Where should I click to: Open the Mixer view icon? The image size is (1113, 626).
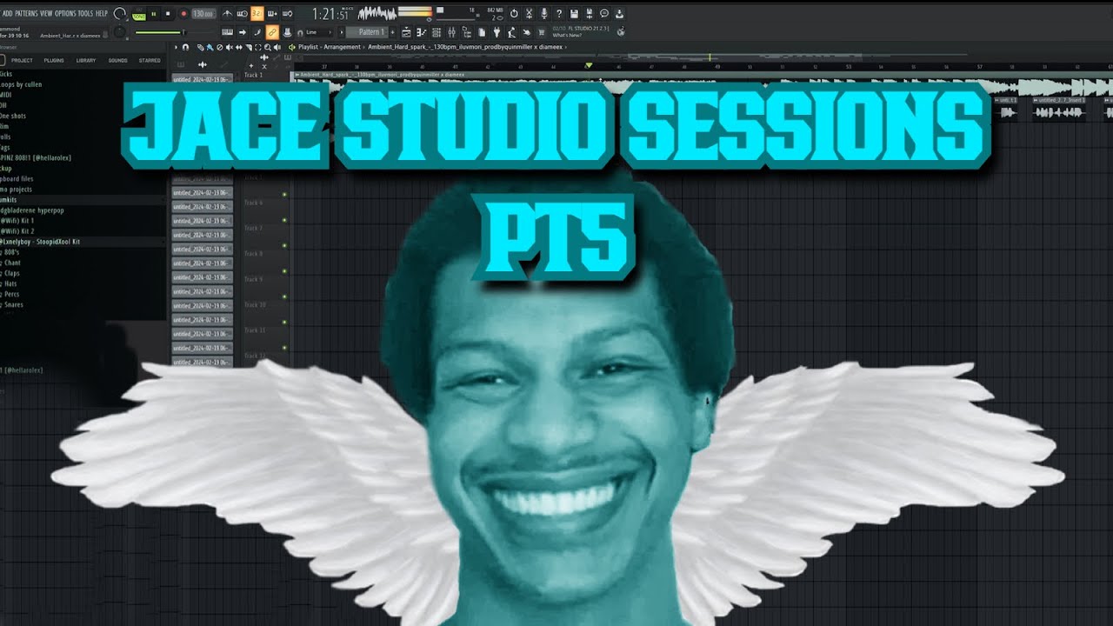point(452,32)
